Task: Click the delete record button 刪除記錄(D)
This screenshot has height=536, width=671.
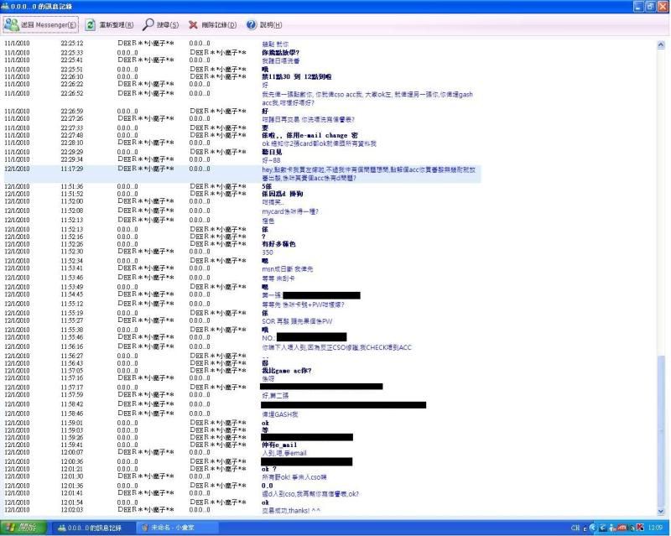Action: coord(213,25)
